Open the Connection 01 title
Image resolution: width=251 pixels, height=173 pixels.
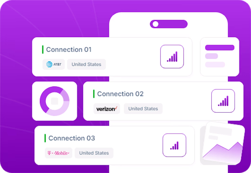[69, 50]
